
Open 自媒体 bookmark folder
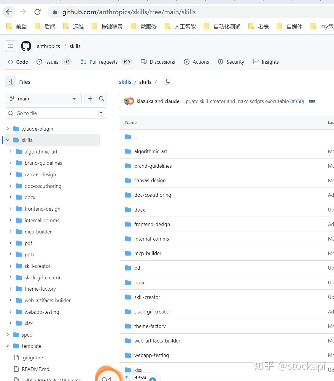[290, 27]
